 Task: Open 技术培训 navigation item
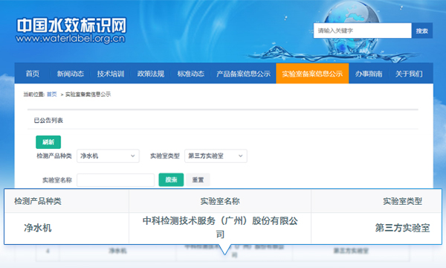pyautogui.click(x=110, y=74)
